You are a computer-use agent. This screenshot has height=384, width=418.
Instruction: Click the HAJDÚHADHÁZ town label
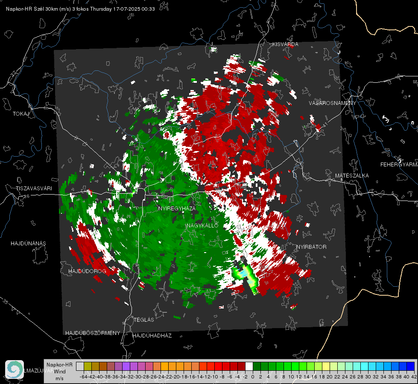[x=152, y=336]
